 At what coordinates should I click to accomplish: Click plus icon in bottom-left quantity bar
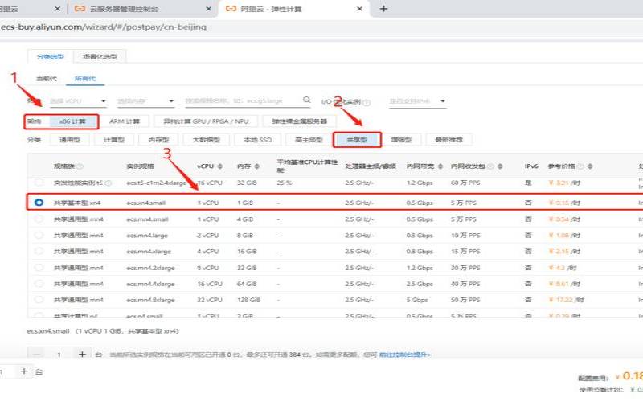pos(24,371)
